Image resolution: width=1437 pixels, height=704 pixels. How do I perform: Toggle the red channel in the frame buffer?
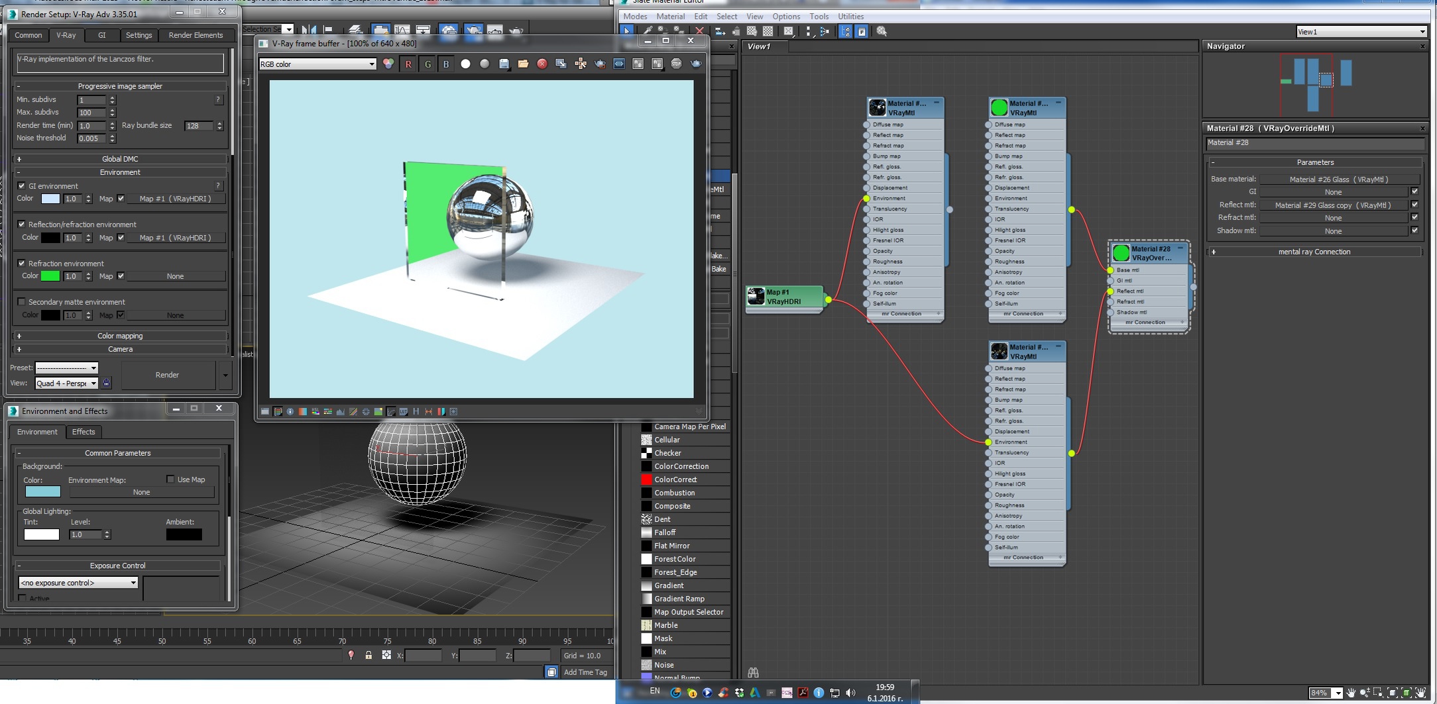(x=408, y=64)
